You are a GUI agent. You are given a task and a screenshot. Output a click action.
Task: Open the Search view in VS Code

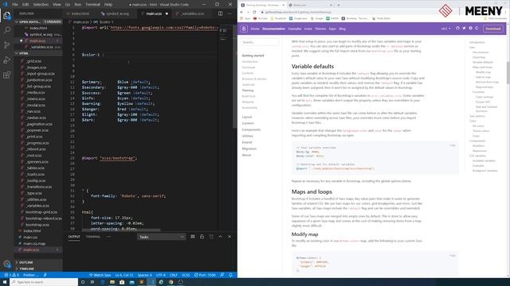[7, 30]
